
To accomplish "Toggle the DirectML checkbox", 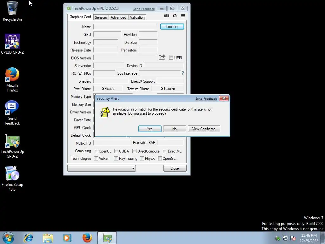I will [x=165, y=151].
